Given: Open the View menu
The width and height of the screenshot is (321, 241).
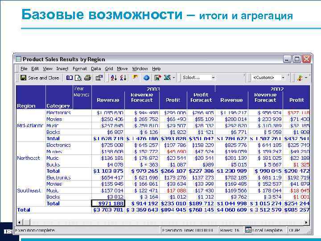Looking at the screenshot, I should pyautogui.click(x=48, y=69).
